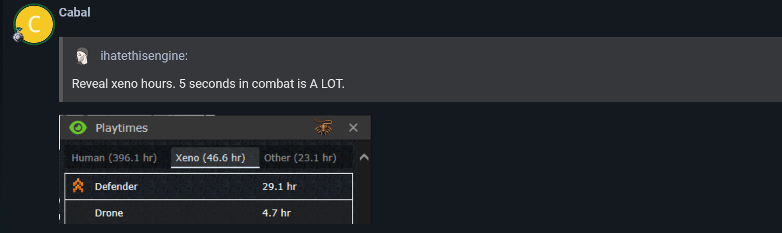Open Cabal's yellow profile avatar
This screenshot has height=233, width=782.
click(34, 24)
